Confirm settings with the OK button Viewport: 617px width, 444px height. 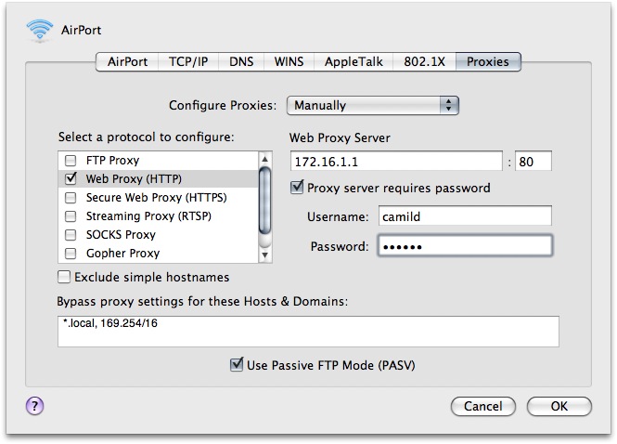[559, 406]
